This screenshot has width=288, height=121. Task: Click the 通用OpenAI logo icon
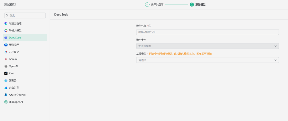[x=6, y=102]
